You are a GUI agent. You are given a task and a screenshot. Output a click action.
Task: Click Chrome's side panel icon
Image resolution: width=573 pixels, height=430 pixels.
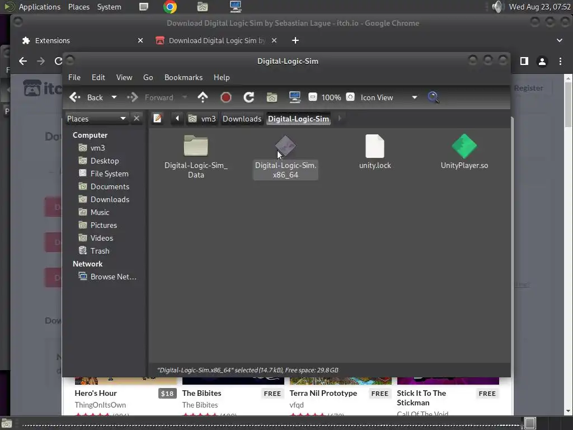click(524, 62)
